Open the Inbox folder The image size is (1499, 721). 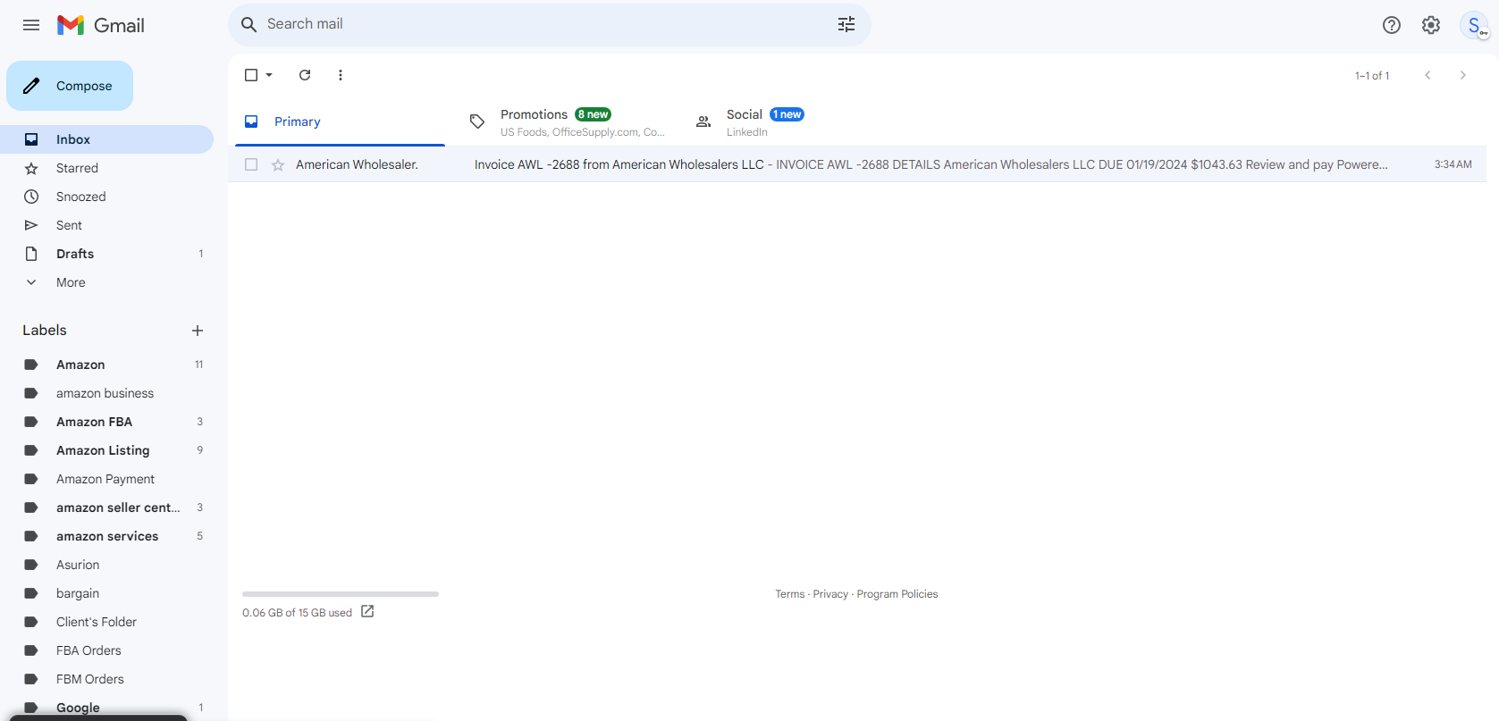point(106,139)
